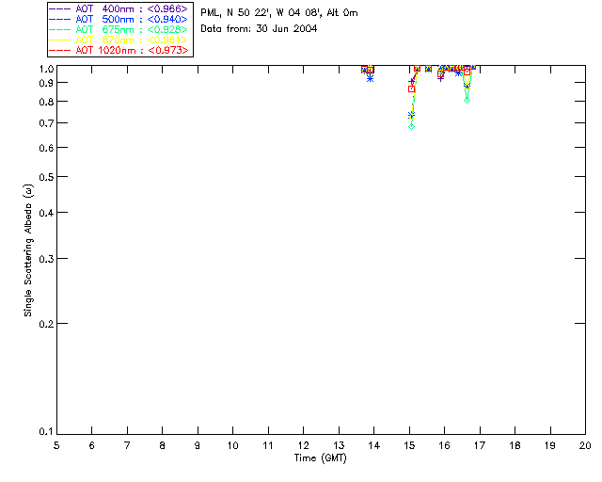
Task: Click the Single Scattering Albedo axis label
Action: (28, 249)
